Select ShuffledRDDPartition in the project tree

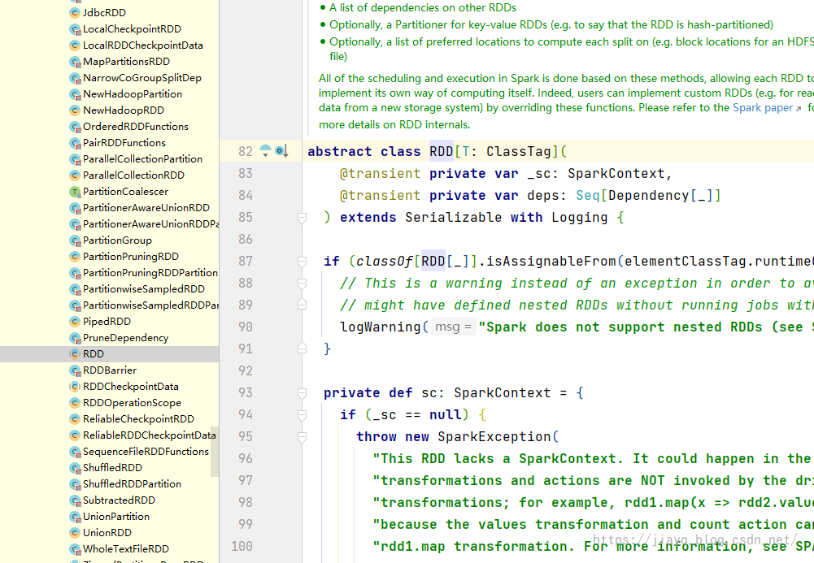tap(132, 484)
